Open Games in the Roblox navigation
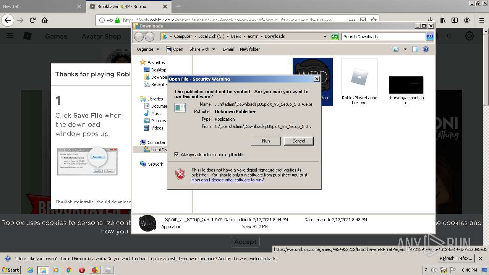489x275 pixels. [x=56, y=36]
